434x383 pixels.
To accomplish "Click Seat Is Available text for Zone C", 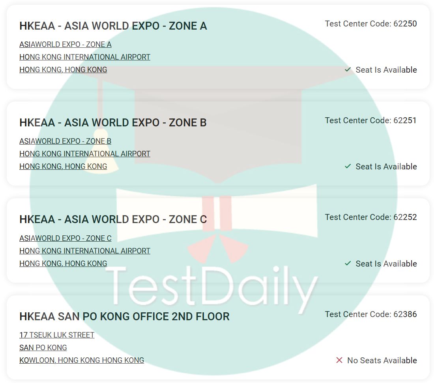I will point(386,264).
